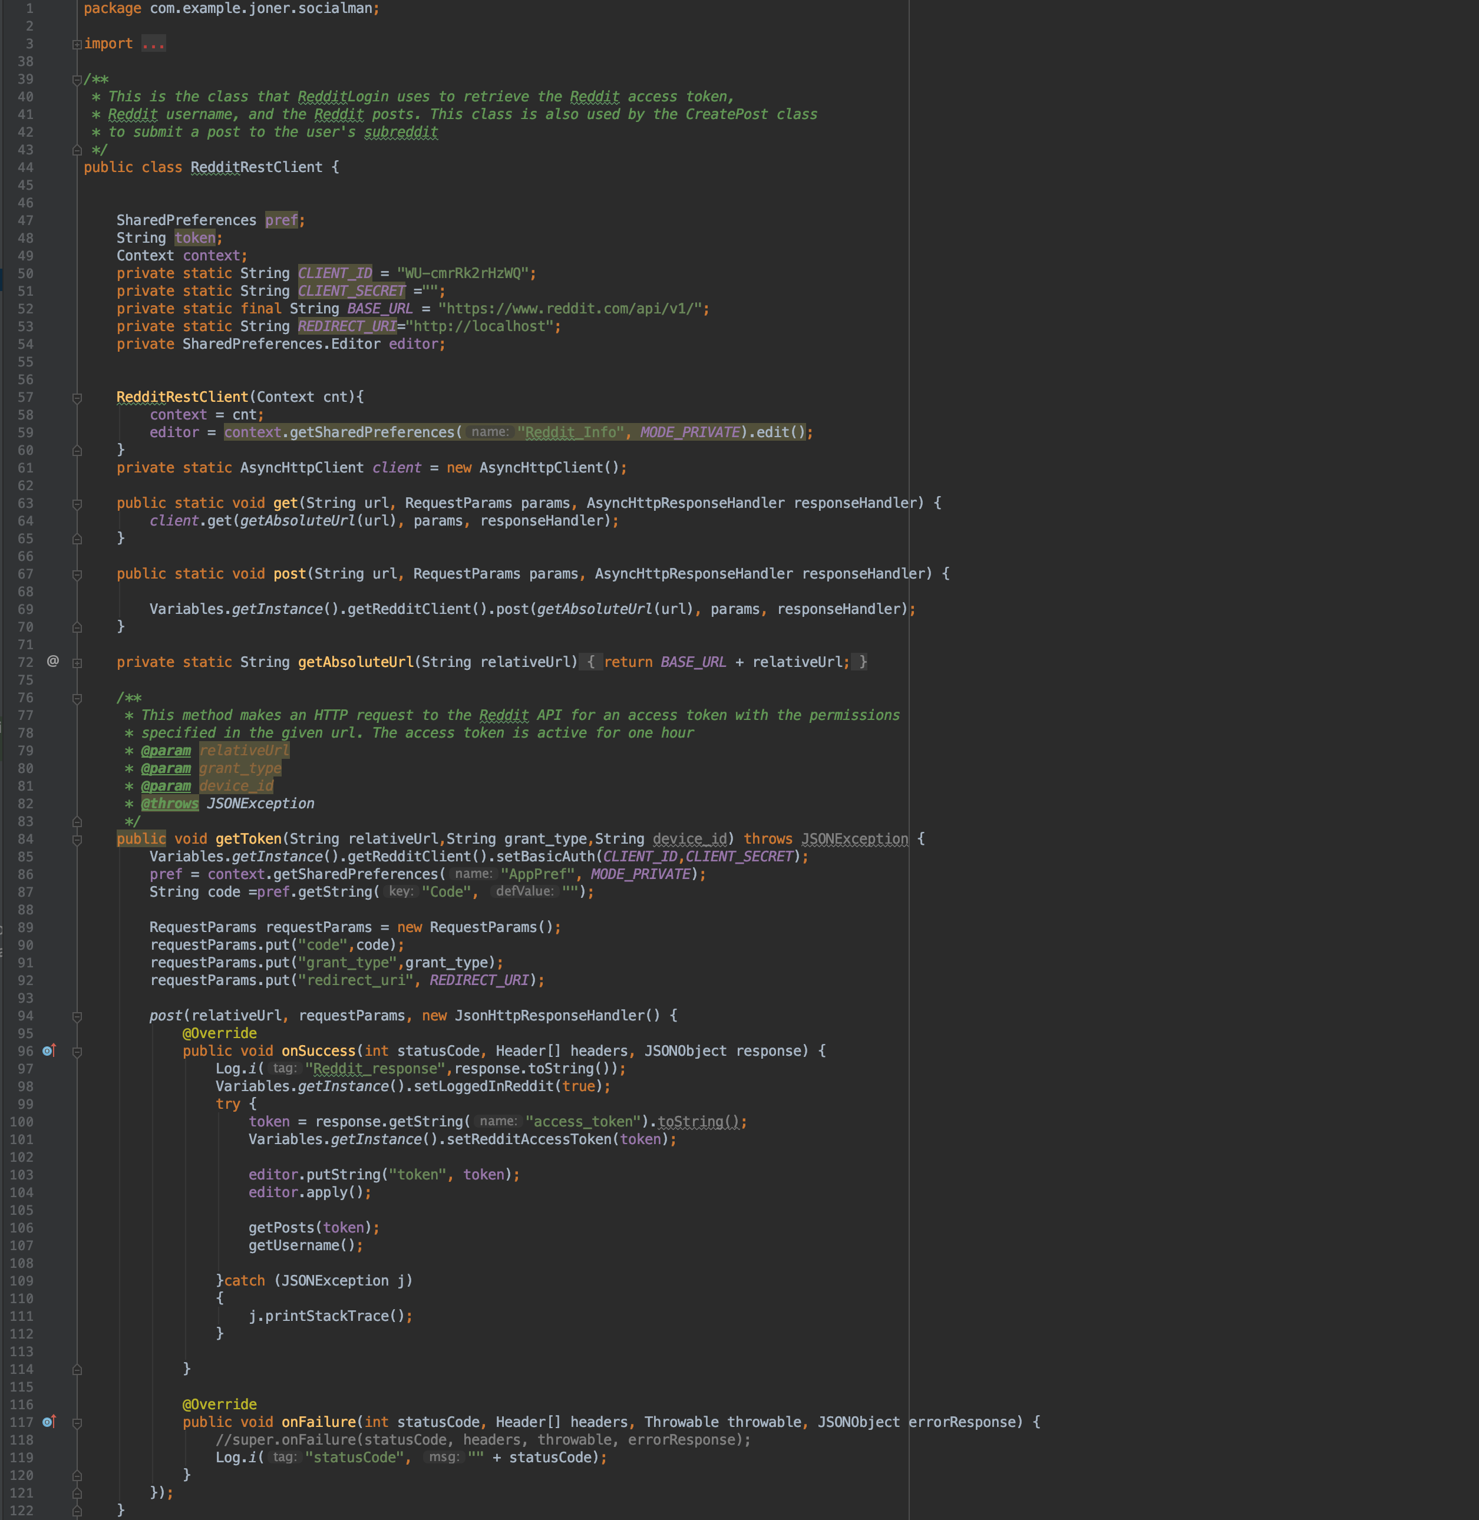Click the "access_token" string on line 100
Image resolution: width=1479 pixels, height=1520 pixels.
[x=583, y=1122]
